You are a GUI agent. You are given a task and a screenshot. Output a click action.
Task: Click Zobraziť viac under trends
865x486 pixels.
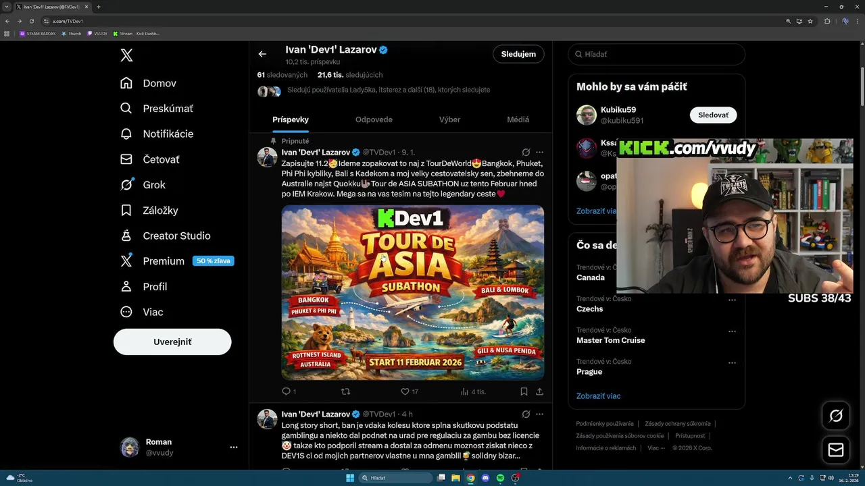(x=598, y=396)
